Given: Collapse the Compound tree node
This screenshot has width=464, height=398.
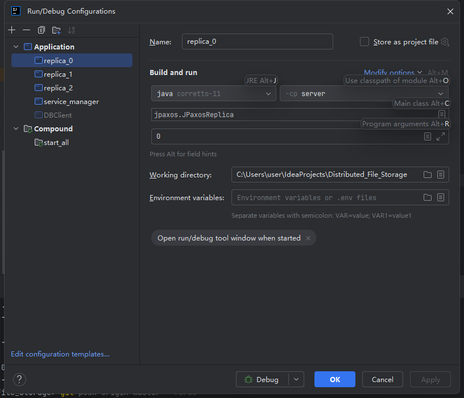Looking at the screenshot, I should pos(16,128).
